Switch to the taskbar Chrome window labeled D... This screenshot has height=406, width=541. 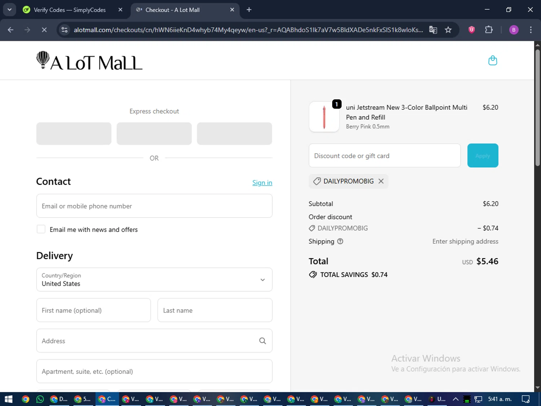(x=59, y=399)
